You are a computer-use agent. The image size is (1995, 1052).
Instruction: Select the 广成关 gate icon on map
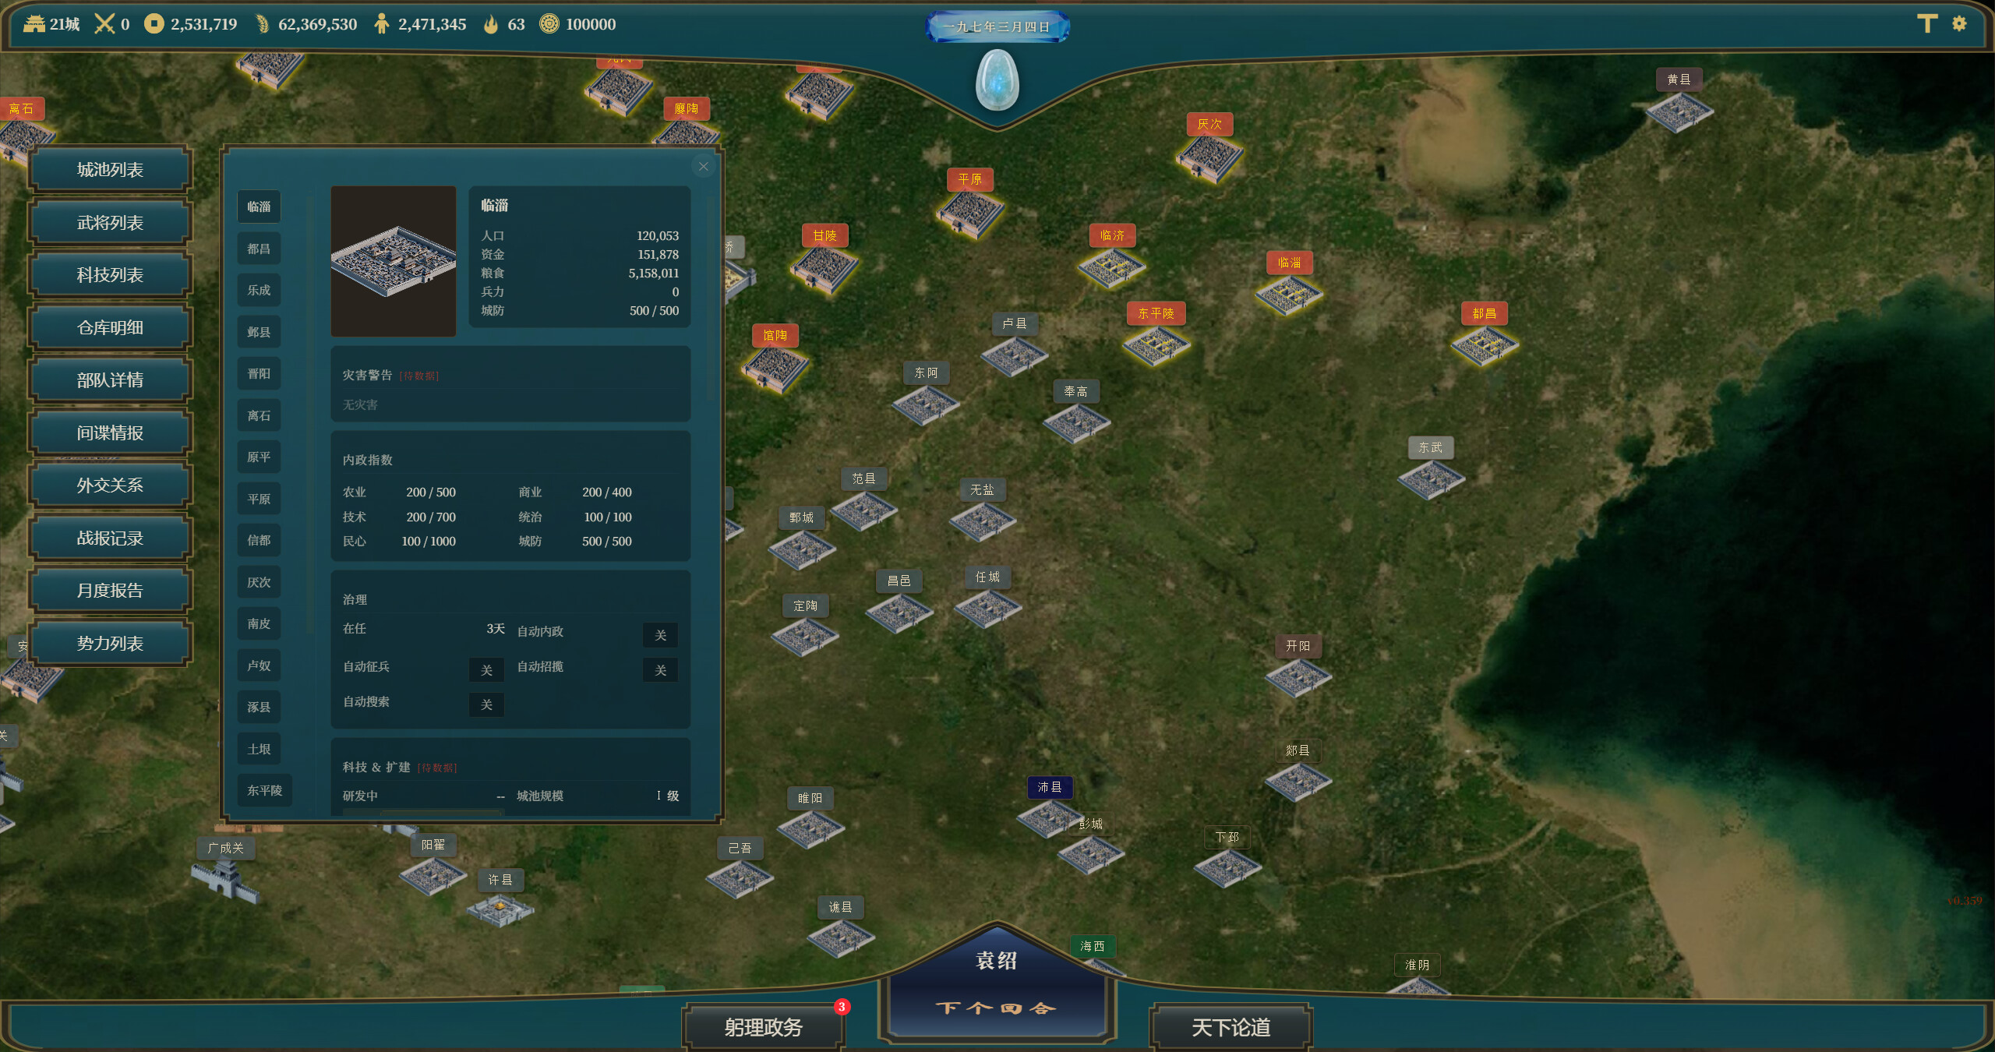pyautogui.click(x=224, y=881)
